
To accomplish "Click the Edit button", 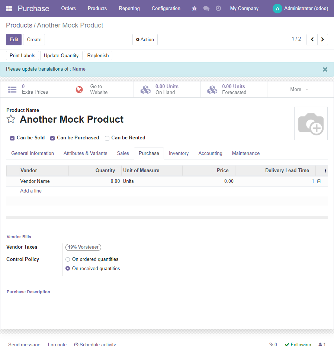I will click(x=14, y=39).
